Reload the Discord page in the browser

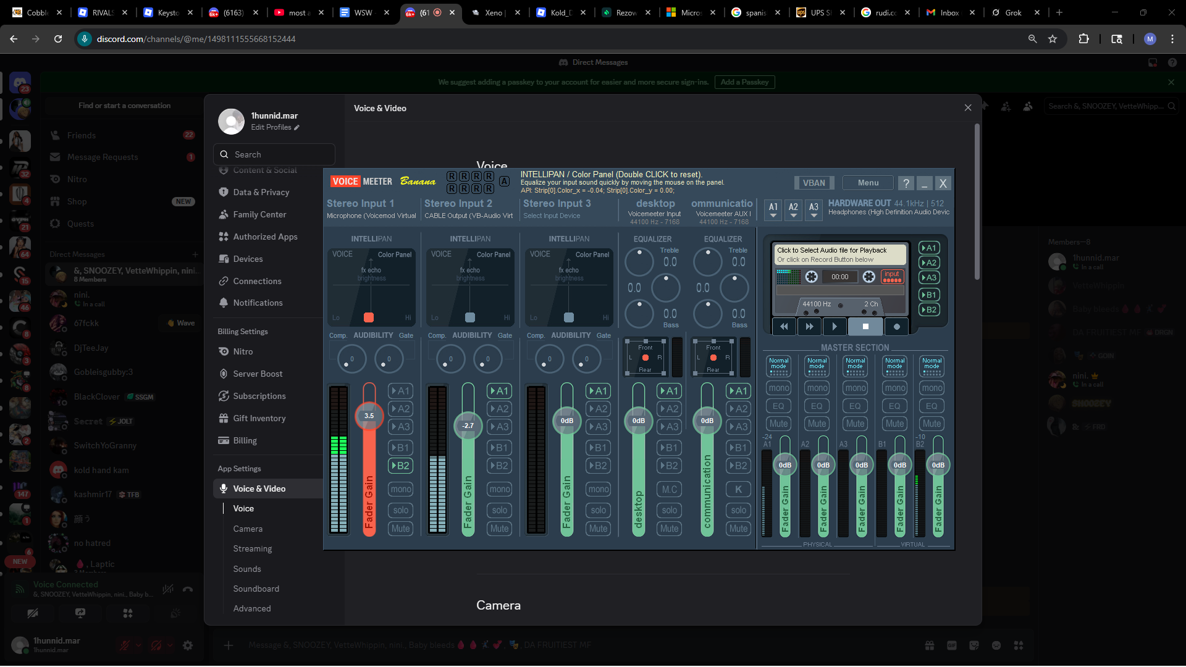tap(58, 39)
